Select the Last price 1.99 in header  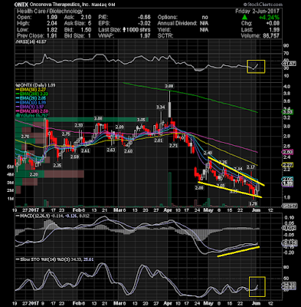274,30
